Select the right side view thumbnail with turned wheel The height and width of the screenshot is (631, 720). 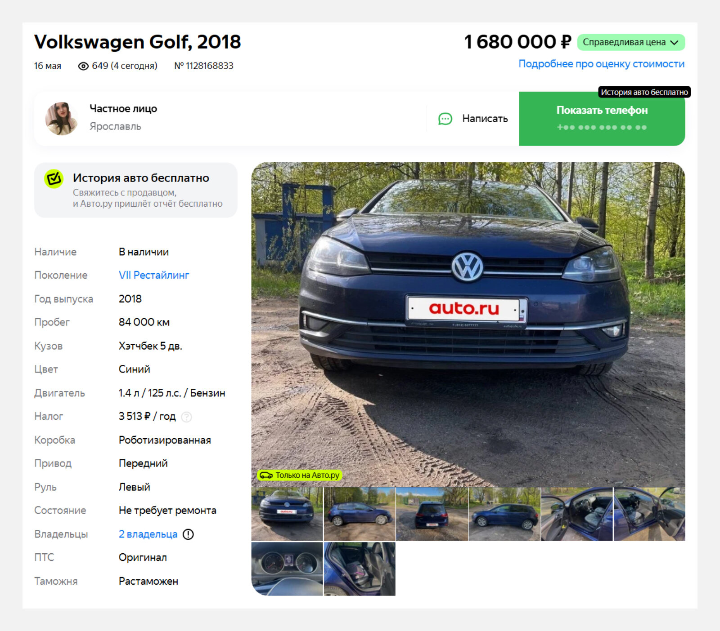[360, 514]
